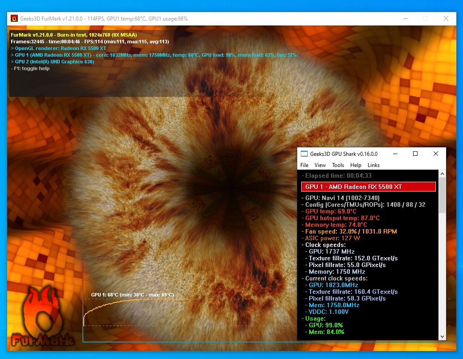Click the FurMark window title text
463x359 pixels.
(x=104, y=19)
